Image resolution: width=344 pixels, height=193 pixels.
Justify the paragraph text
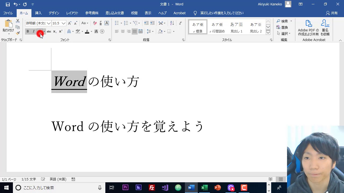pyautogui.click(x=135, y=31)
